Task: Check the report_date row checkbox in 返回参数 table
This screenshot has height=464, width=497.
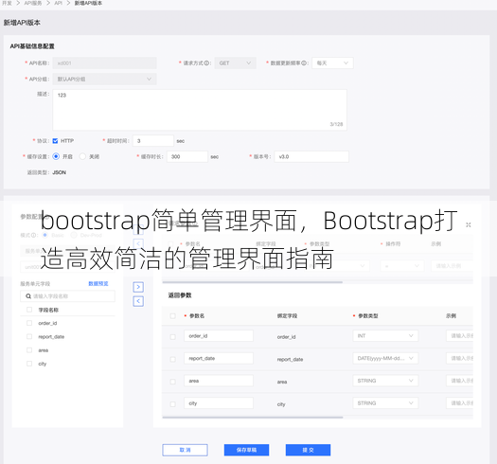Action: coord(172,359)
